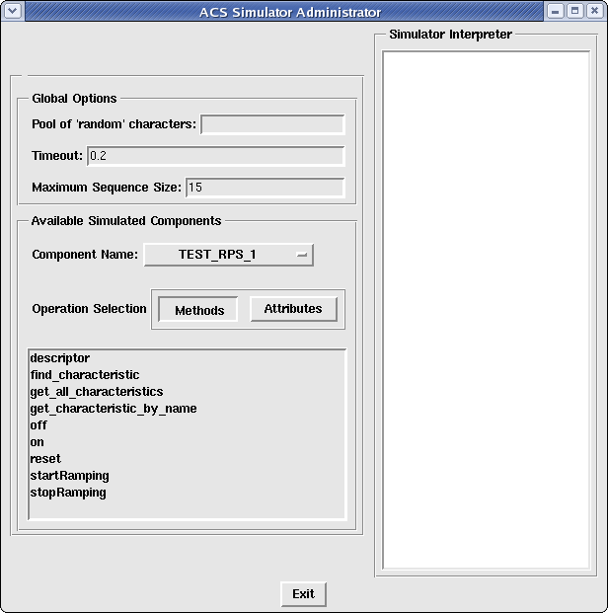
Task: Minimize the ACS Simulator Administrator window
Action: pos(556,12)
